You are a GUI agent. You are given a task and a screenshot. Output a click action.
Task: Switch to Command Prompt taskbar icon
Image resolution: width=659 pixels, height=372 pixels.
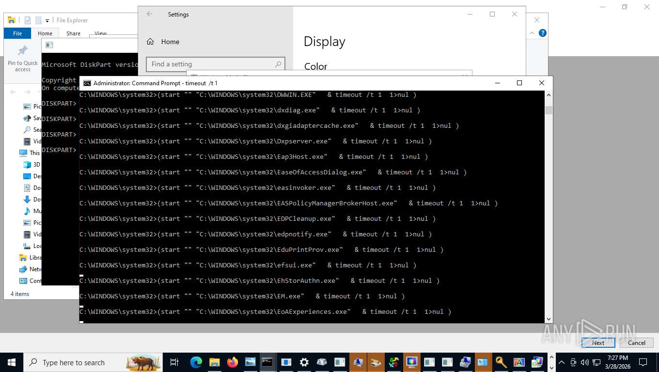(x=267, y=362)
